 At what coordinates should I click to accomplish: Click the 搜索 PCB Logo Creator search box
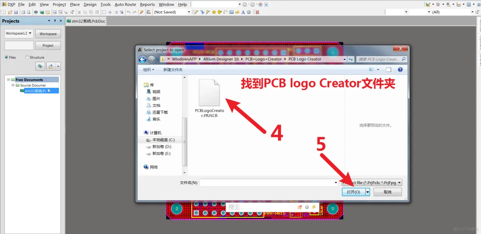[x=381, y=59]
